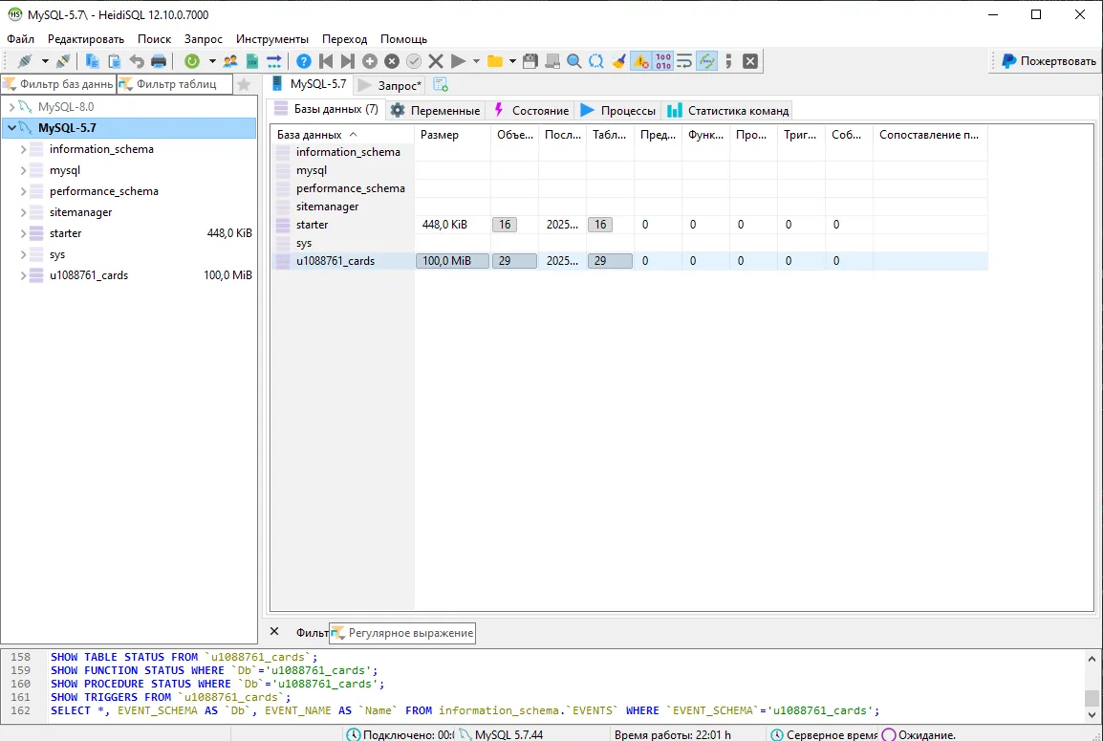Go to first row with the skip-back icon
Image resolution: width=1103 pixels, height=741 pixels.
[x=326, y=61]
